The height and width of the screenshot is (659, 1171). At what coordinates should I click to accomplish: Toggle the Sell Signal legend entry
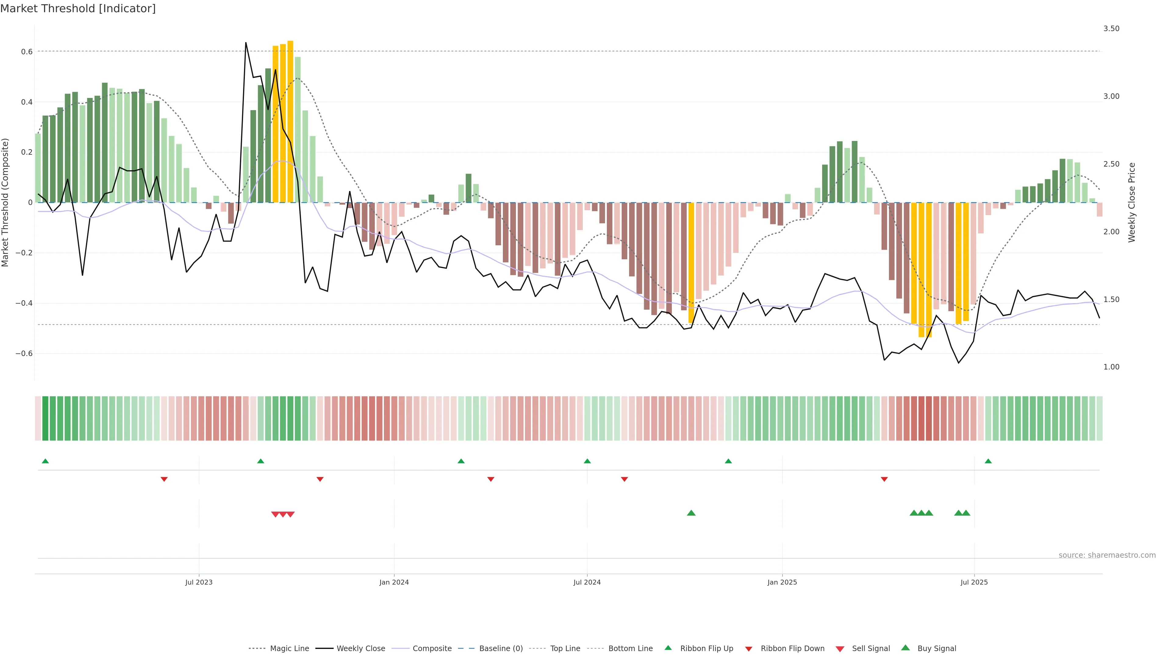pos(871,649)
